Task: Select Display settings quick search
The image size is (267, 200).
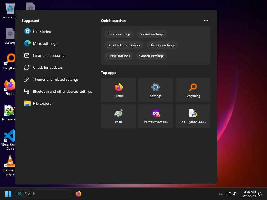Action: 162,45
